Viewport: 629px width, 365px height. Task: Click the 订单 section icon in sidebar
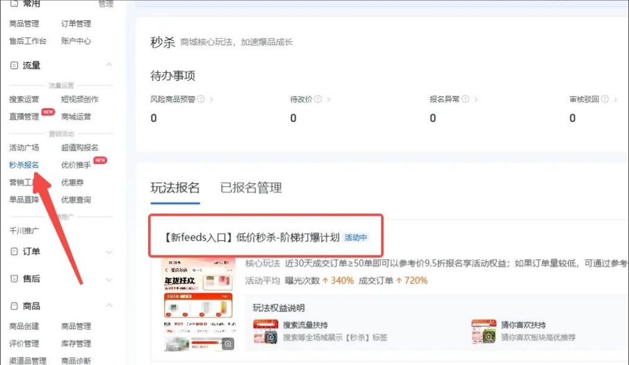point(14,251)
